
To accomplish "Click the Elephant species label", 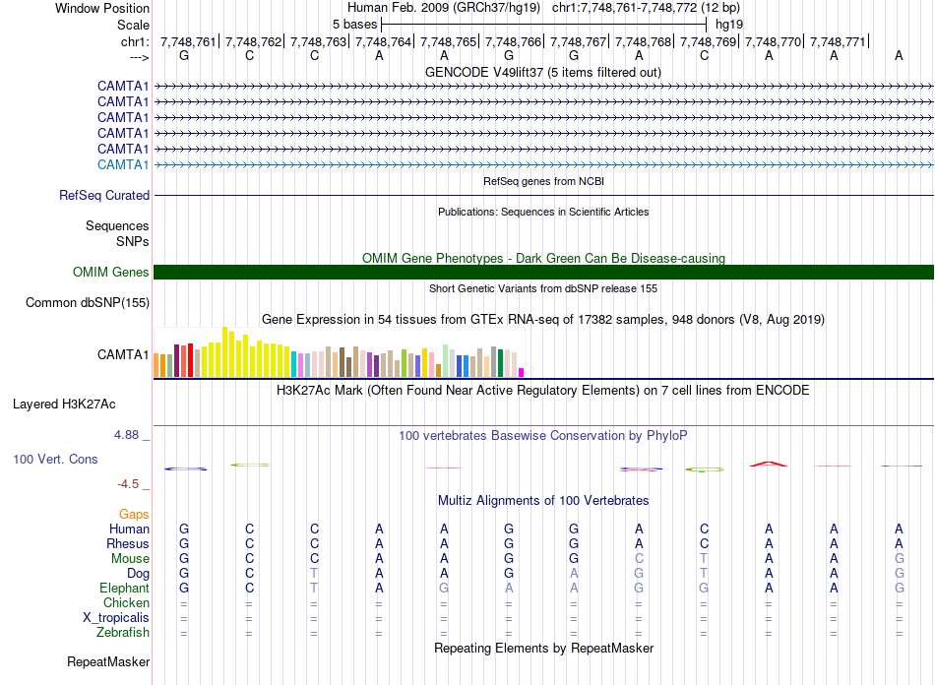I will click(124, 588).
